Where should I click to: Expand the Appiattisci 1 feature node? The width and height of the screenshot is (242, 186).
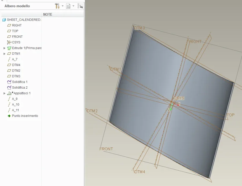[x=4, y=93]
